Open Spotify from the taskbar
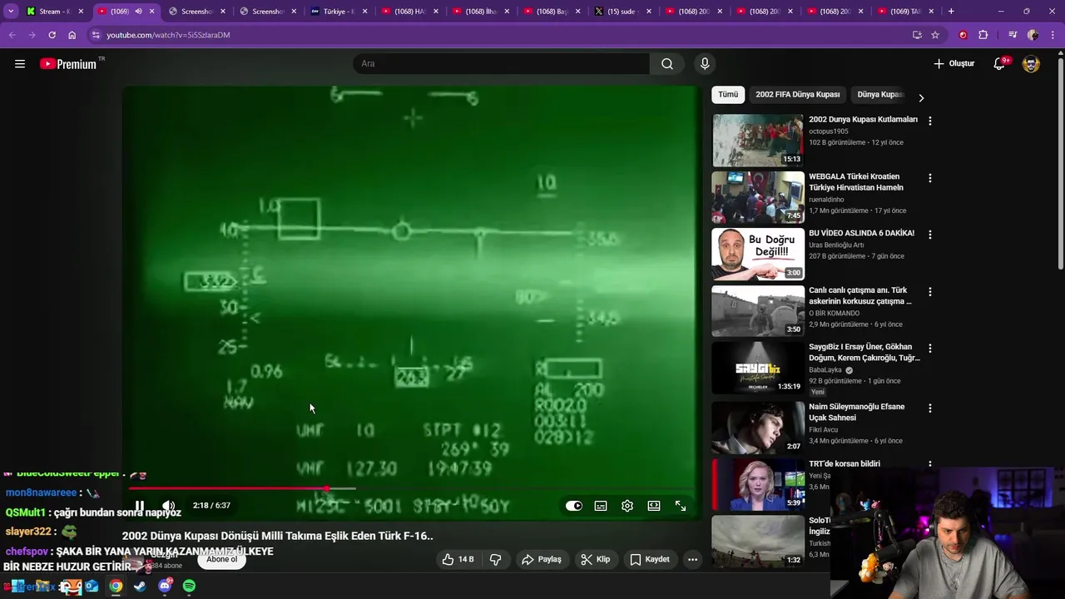This screenshot has width=1065, height=599. point(189,587)
